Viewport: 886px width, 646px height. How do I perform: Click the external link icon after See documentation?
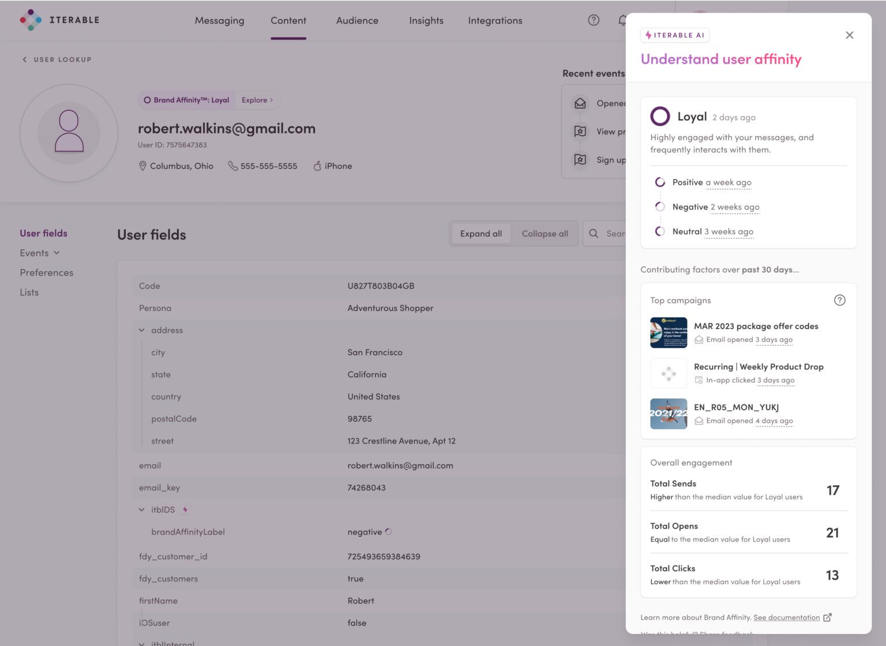(827, 617)
